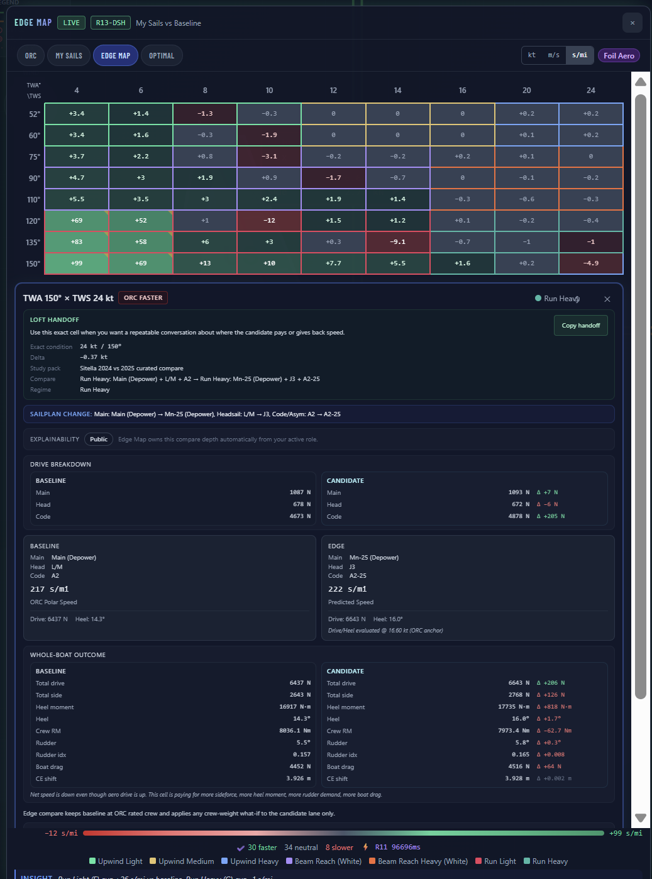Click the Public explainability badge
652x879 pixels.
(99, 440)
